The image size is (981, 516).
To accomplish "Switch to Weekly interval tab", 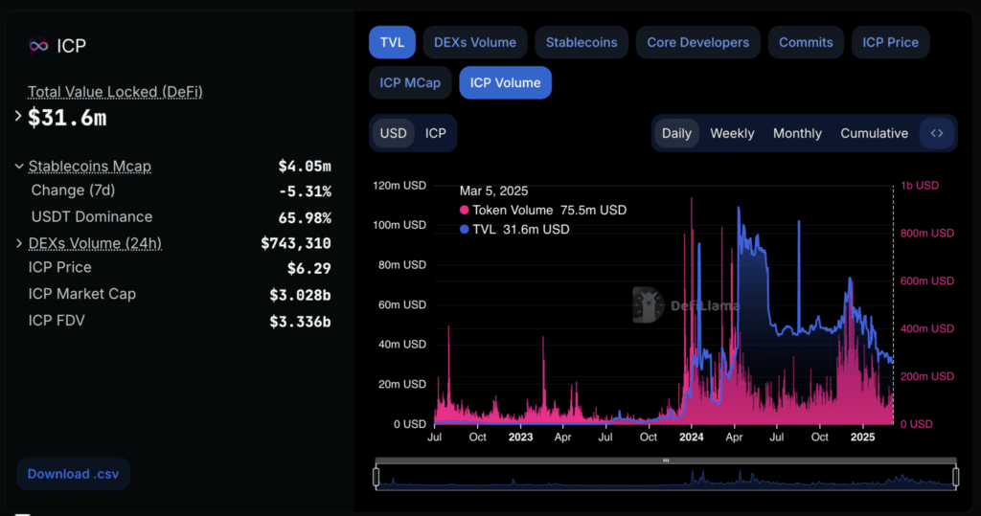I will coord(732,133).
